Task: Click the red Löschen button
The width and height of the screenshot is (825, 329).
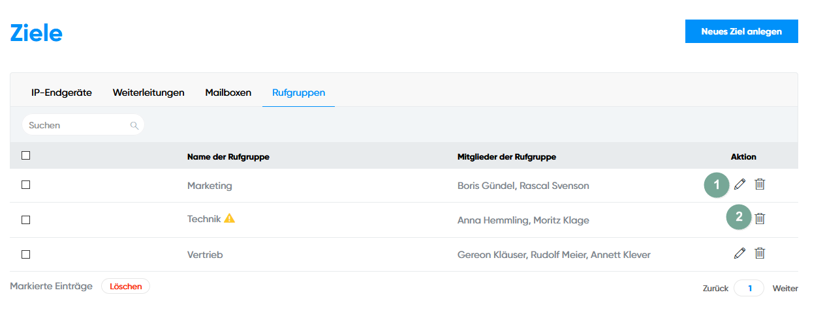Action: coord(125,286)
